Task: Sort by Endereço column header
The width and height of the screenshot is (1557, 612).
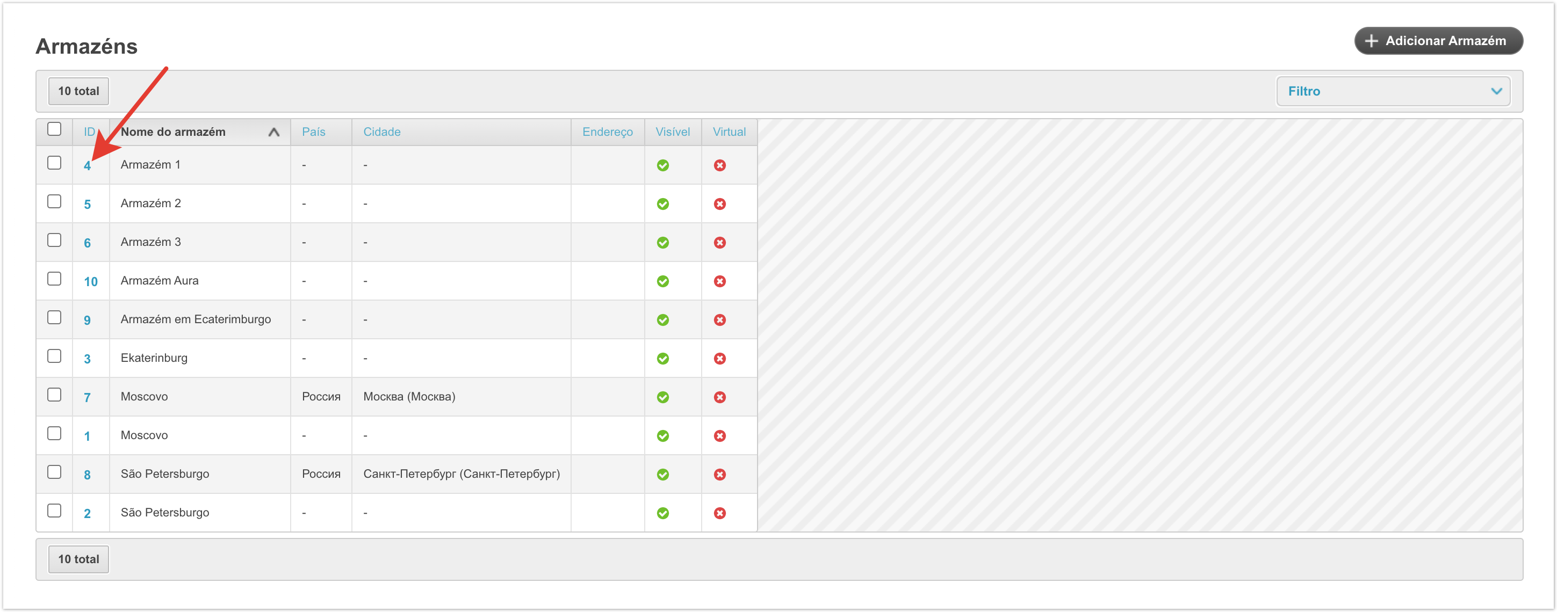Action: pos(607,132)
